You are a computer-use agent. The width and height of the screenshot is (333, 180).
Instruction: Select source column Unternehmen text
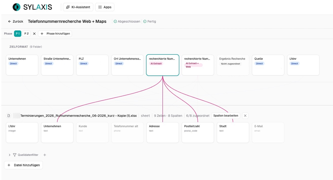point(57,132)
